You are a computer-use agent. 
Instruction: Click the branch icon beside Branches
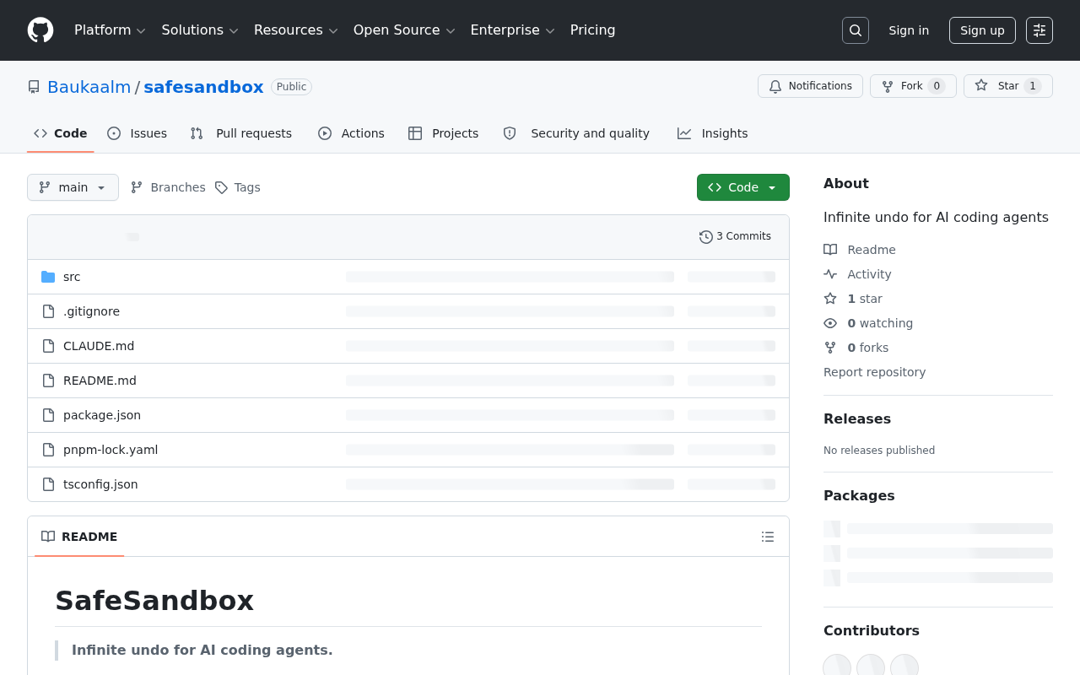point(137,187)
